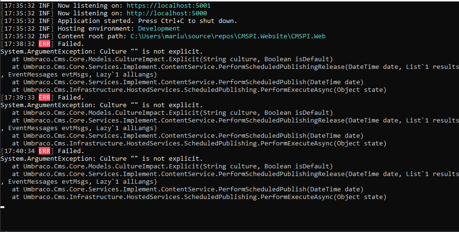The width and height of the screenshot is (459, 232).
Task: Click first PerformScheduledPublish(DateTime date) line
Action: 187,82
